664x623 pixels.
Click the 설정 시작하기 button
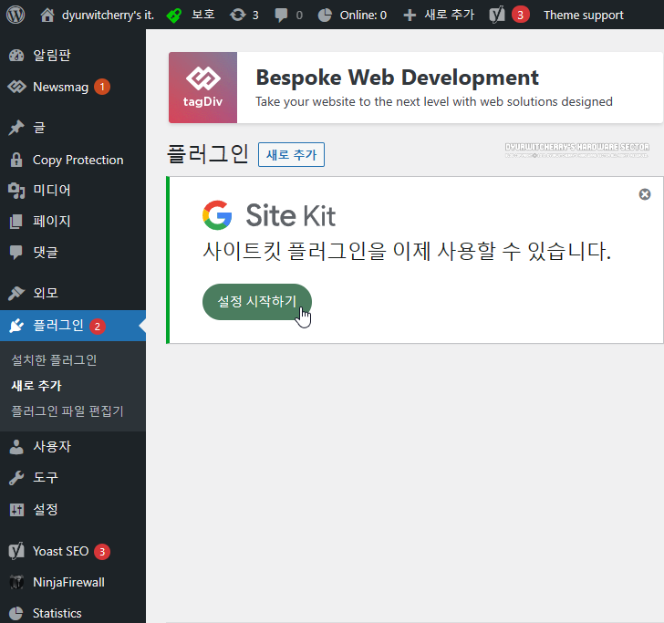point(257,302)
